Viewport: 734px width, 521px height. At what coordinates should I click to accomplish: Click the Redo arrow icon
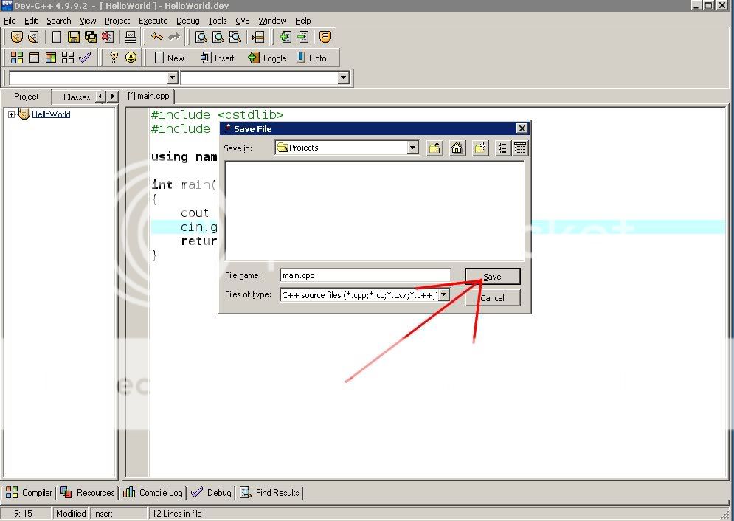(x=174, y=36)
